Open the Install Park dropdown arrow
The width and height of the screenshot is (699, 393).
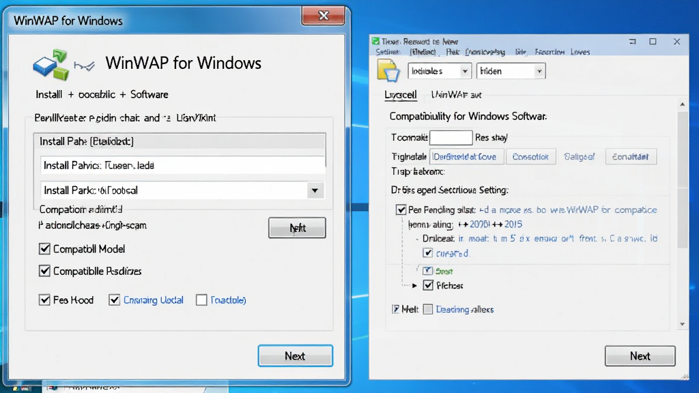[315, 190]
